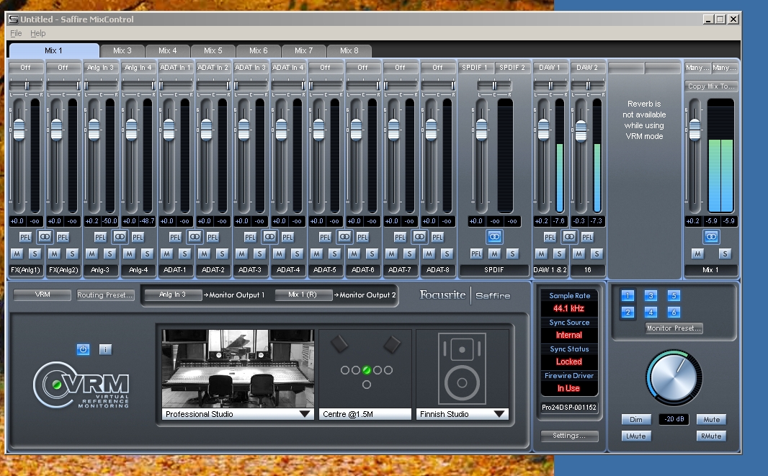
Task: Link FX(Anlg1) and FX(Anlg2) as stereo pair
Action: coord(45,237)
